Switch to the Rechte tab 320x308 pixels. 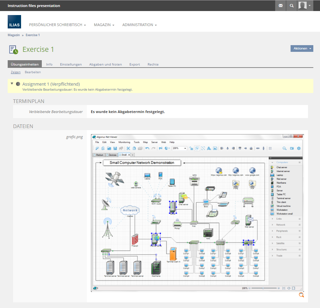153,64
